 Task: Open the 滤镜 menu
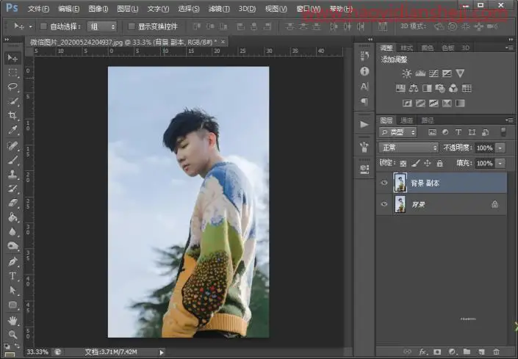[219, 9]
